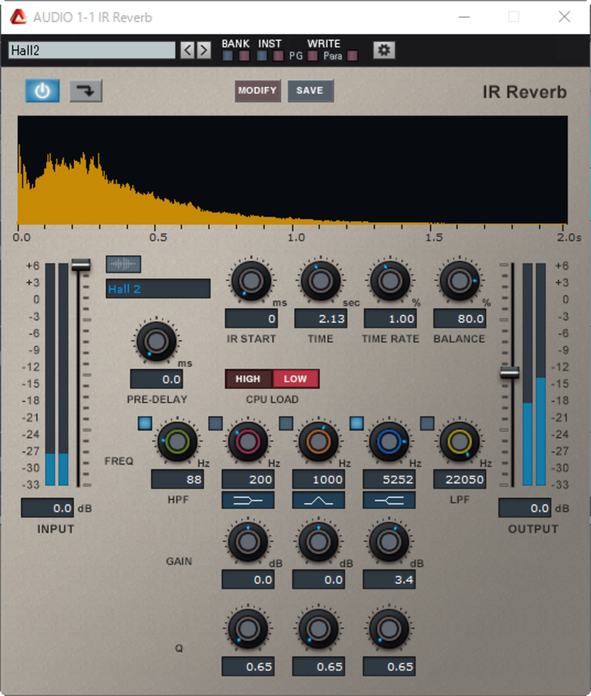The width and height of the screenshot is (591, 696).
Task: Toggle the LPF band enable square
Action: 427,423
